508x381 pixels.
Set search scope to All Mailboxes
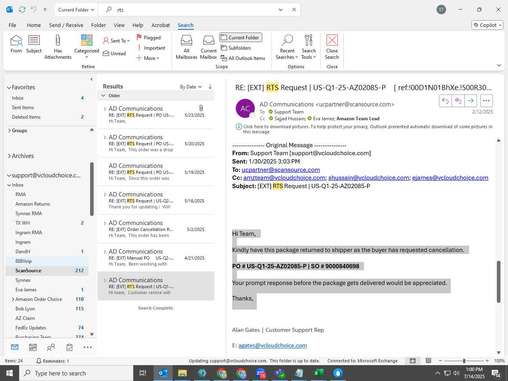tap(187, 47)
